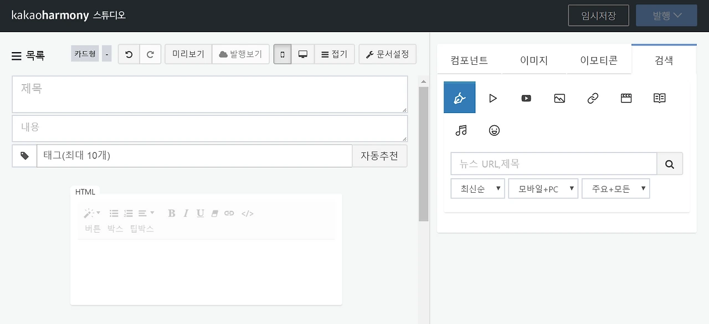
Task: Click the link component icon
Action: 592,98
